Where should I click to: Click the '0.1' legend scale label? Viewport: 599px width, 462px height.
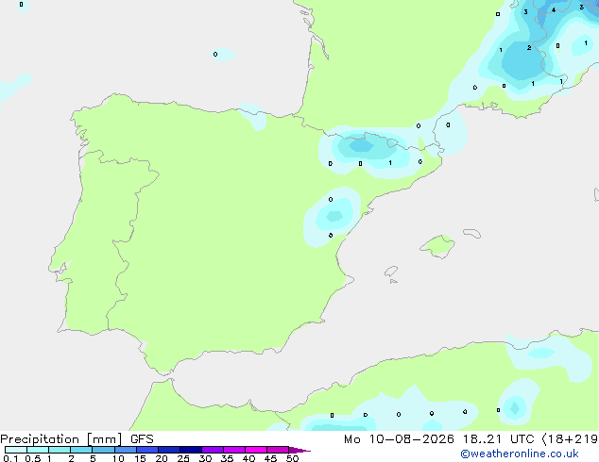click(x=10, y=458)
